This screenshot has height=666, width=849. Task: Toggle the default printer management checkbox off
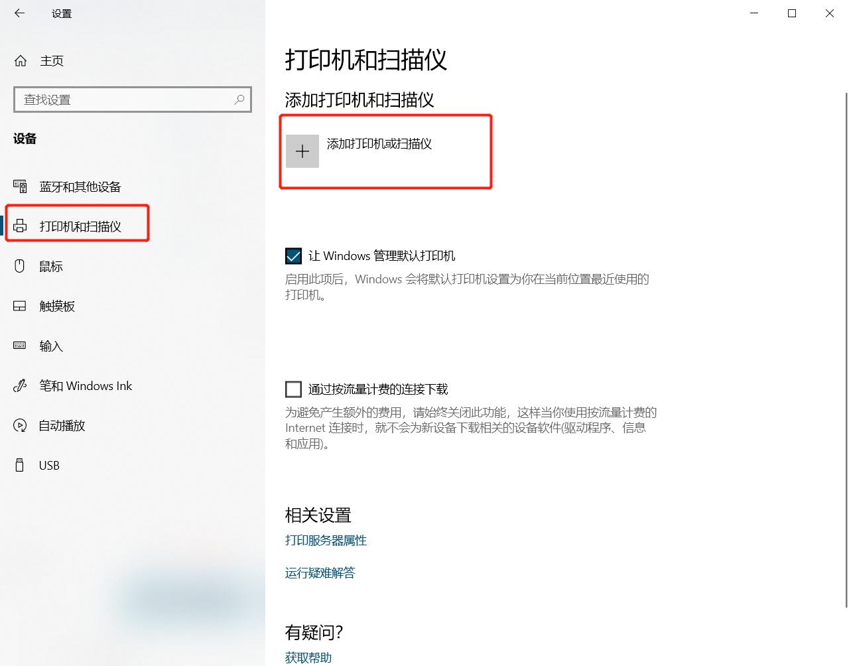click(x=293, y=255)
